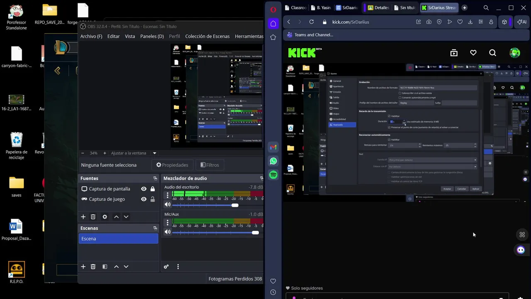This screenshot has width=531, height=299.
Task: Click the Filtros button
Action: [210, 165]
